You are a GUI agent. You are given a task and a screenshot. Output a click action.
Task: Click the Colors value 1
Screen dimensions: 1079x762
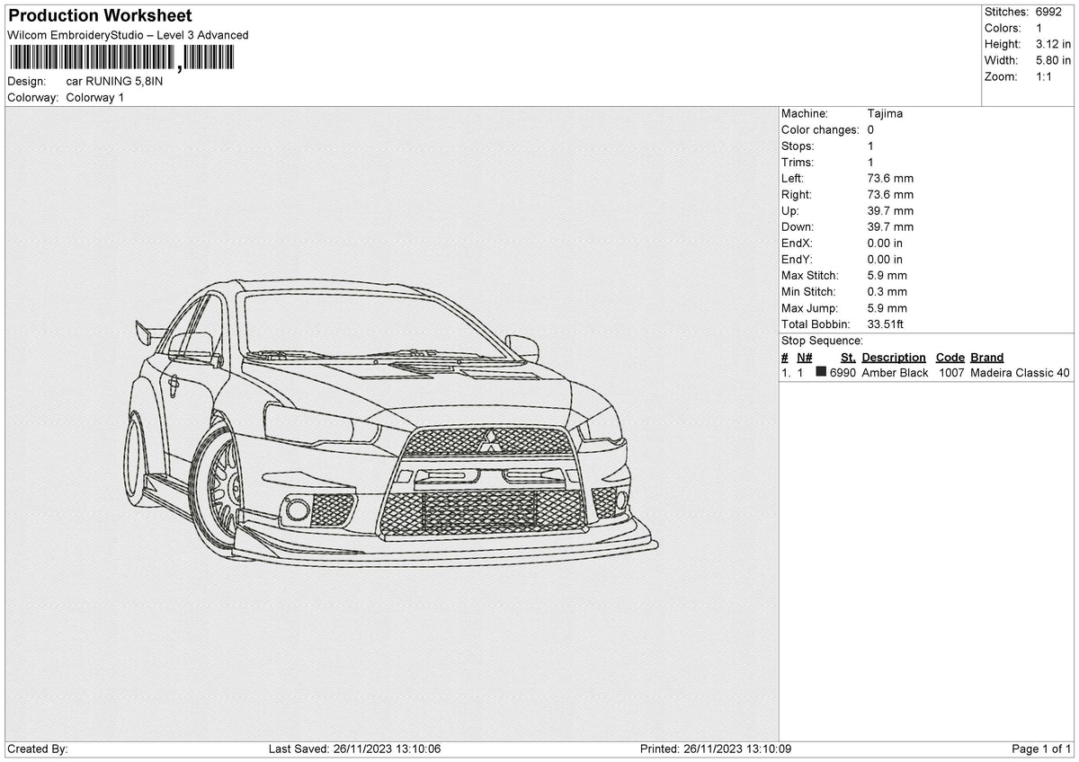click(1039, 28)
